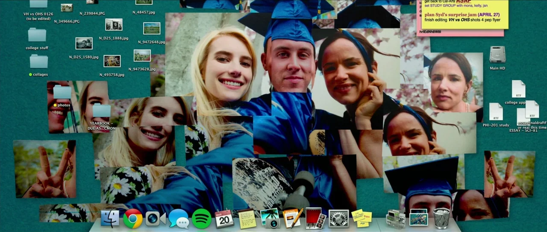547x232 pixels.
Task: Select the ESSAY – SCI-81 RTF file
Action: pos(521,117)
